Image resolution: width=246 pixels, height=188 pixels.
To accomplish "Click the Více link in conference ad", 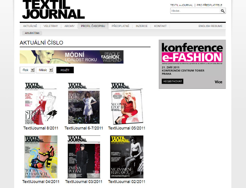I will 218,82.
